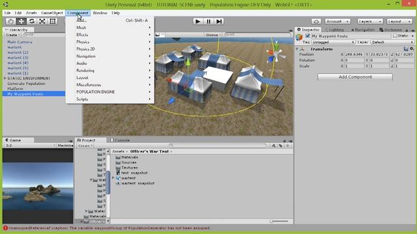417x234 pixels.
Task: Open Navigation submenu in Component menu
Action: [110, 57]
